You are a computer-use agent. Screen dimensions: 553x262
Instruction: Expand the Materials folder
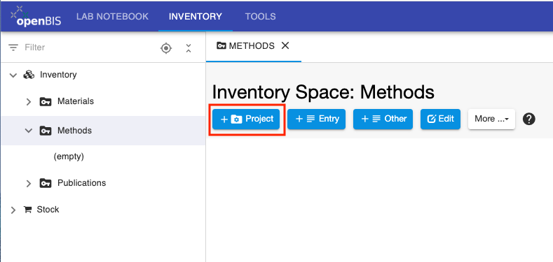(29, 101)
